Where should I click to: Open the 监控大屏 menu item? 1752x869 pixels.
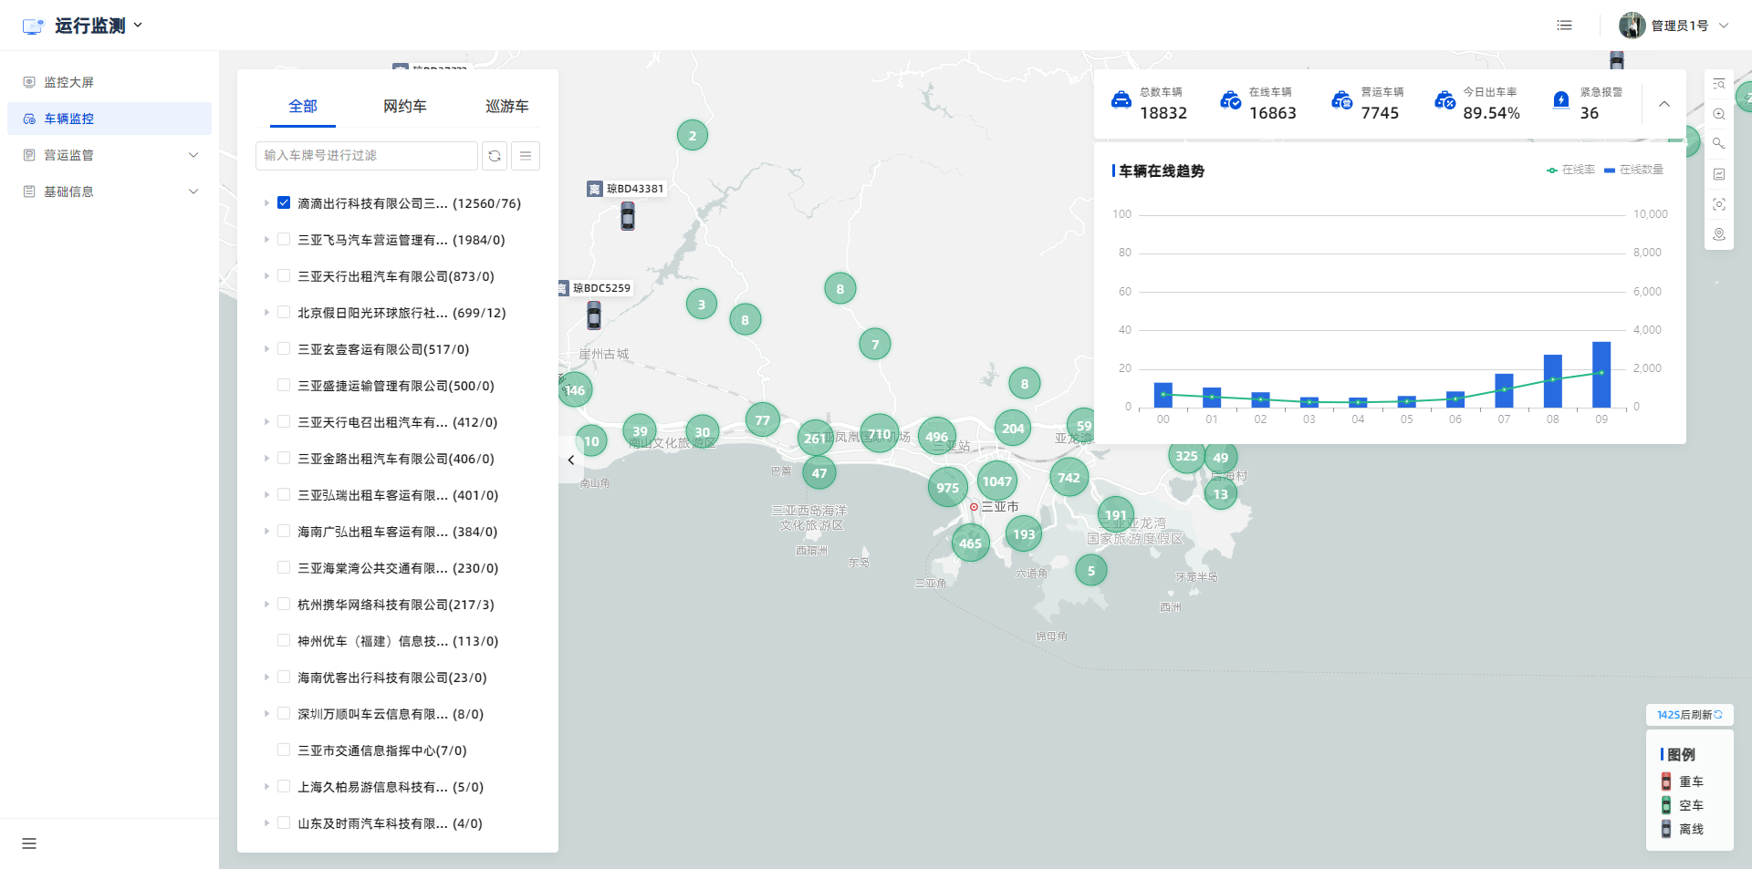pos(69,82)
